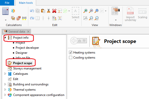Expand the Thermal systems tree node
The height and width of the screenshot is (99, 149).
pos(5,89)
